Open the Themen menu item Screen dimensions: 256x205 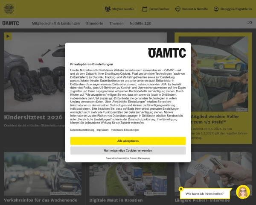pos(116,23)
